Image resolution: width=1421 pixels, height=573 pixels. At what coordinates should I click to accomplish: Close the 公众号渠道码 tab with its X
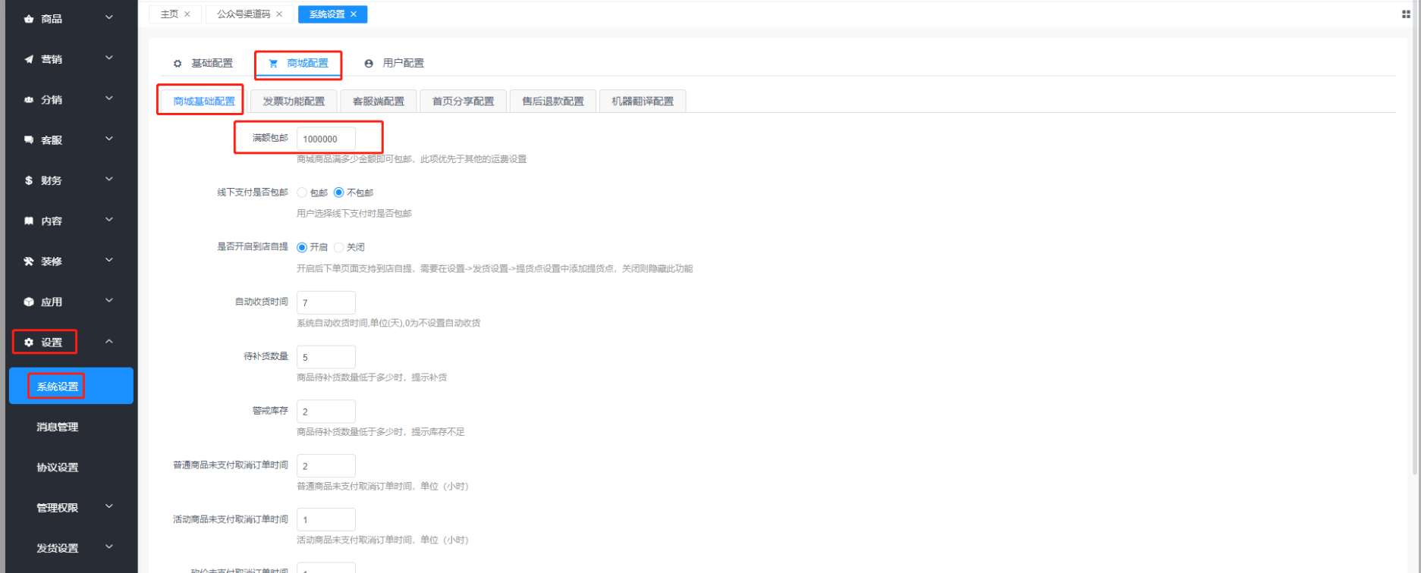[279, 14]
